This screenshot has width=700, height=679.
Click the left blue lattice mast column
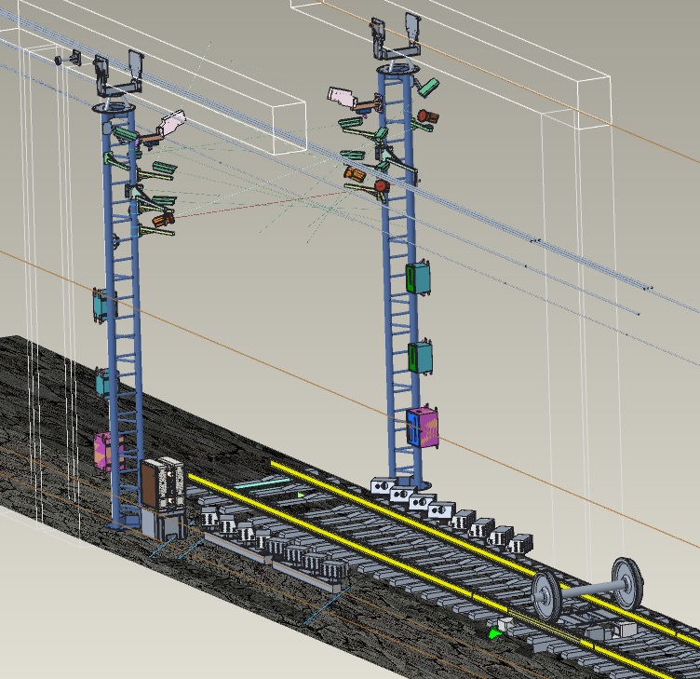point(121,373)
